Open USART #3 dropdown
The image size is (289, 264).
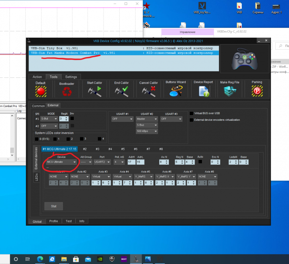pyautogui.click(x=171, y=119)
